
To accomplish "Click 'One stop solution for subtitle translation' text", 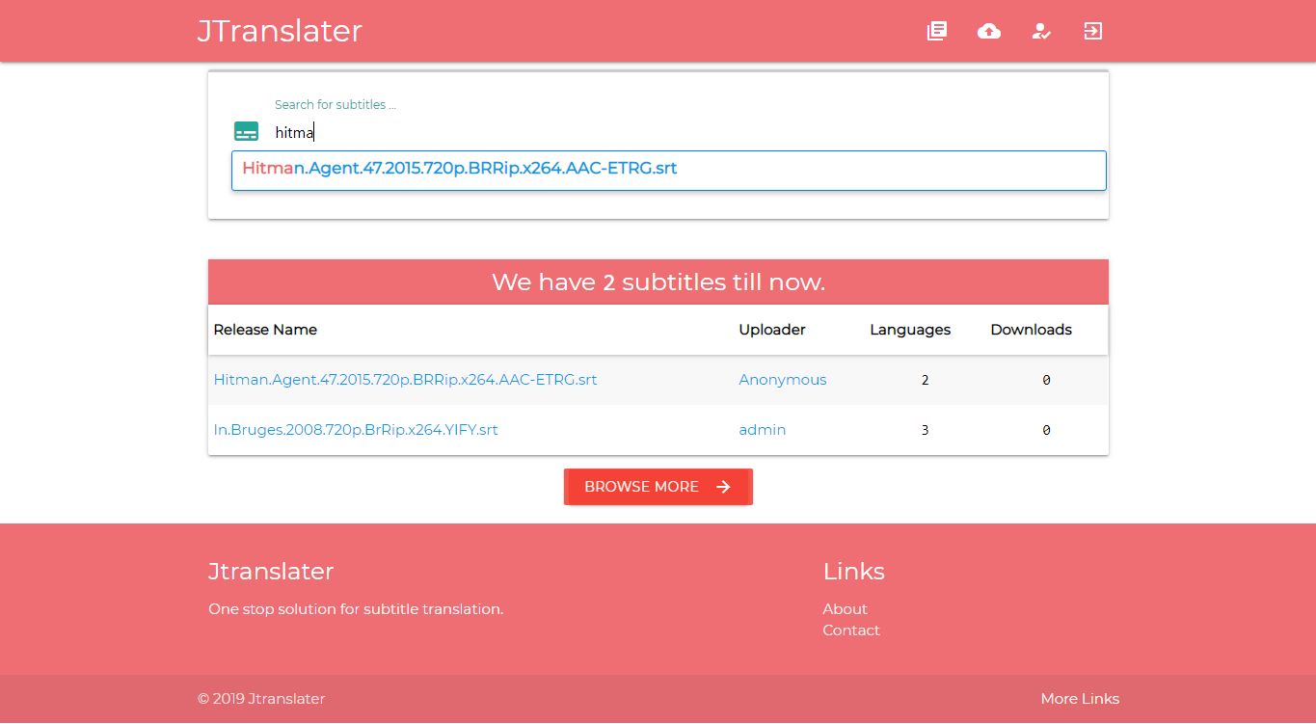I will 356,609.
